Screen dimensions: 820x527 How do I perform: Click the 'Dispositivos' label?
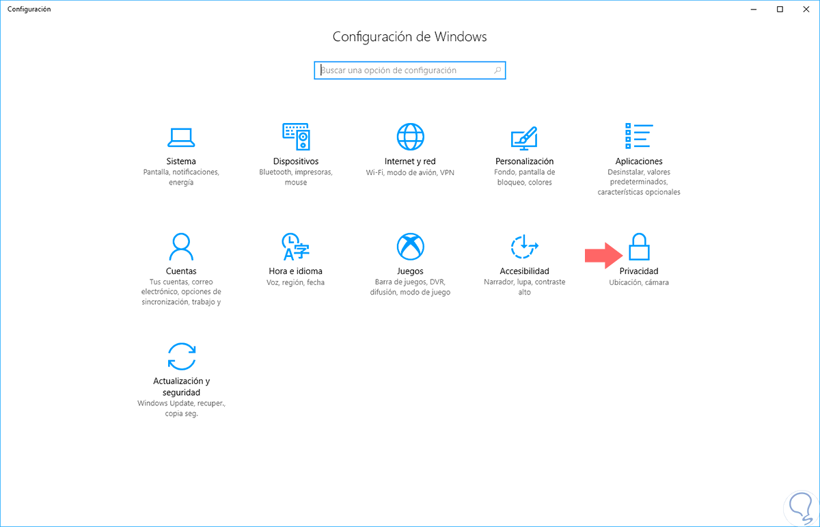click(296, 161)
